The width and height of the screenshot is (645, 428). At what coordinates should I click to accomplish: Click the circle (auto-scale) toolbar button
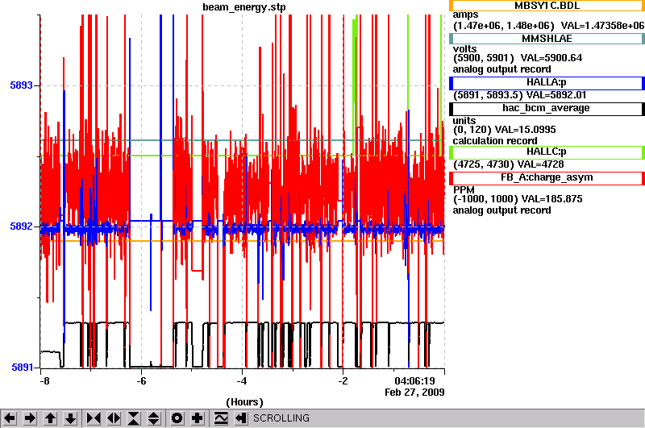177,418
